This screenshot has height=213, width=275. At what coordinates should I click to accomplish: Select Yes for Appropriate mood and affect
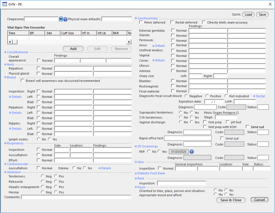(x=226, y=194)
